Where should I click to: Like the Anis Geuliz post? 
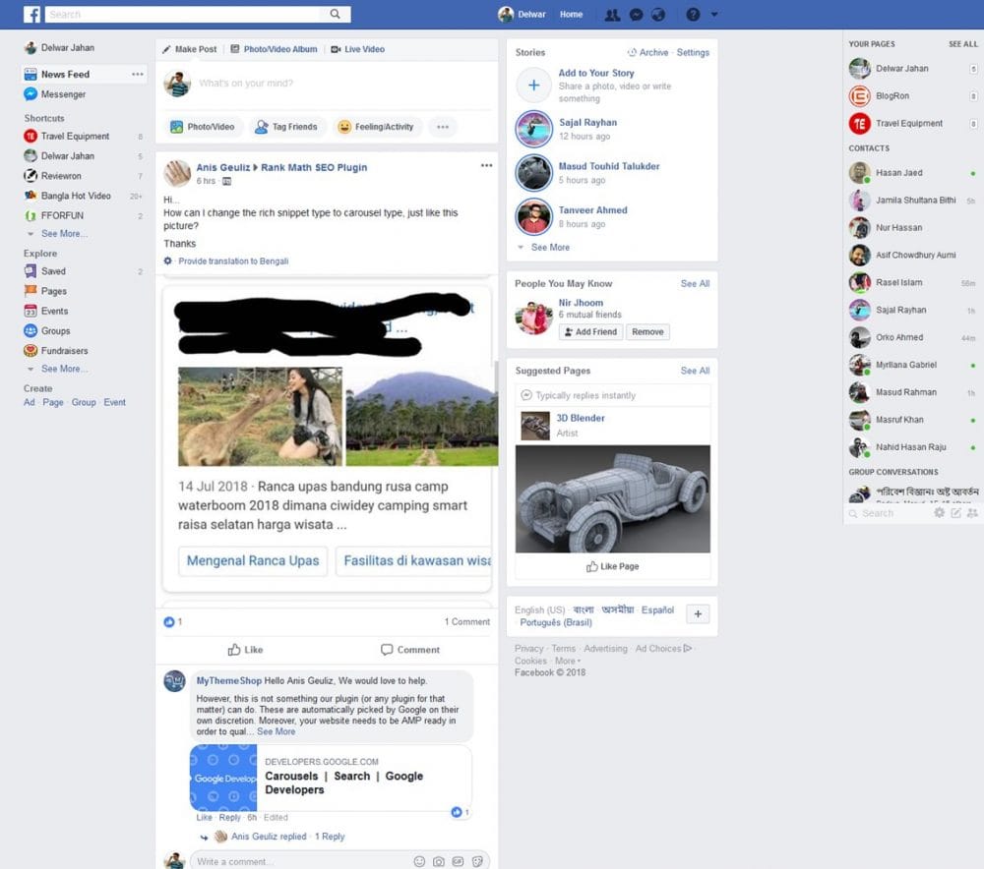point(244,650)
